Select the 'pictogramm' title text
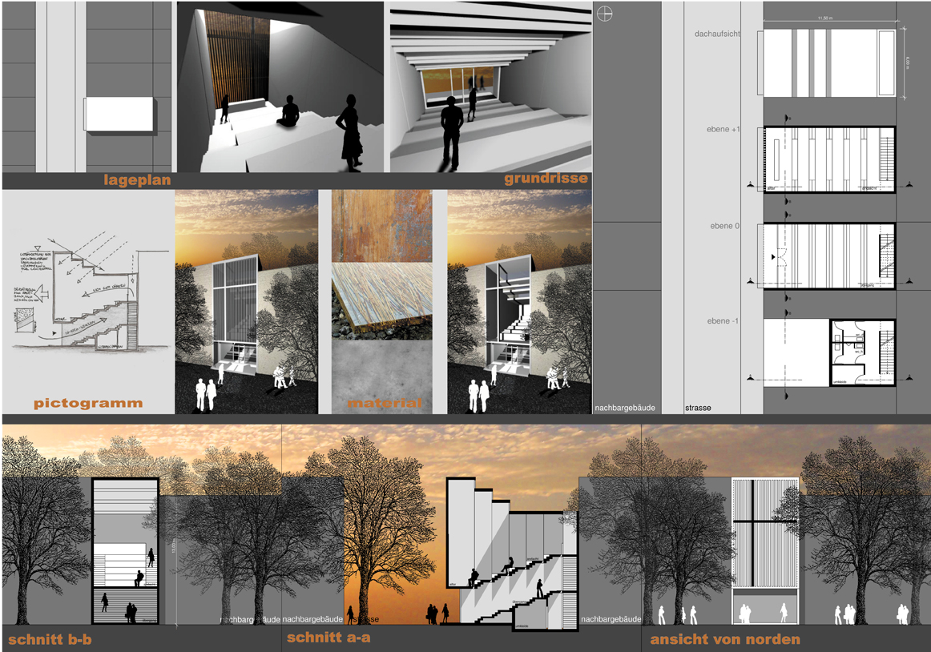 pyautogui.click(x=88, y=403)
